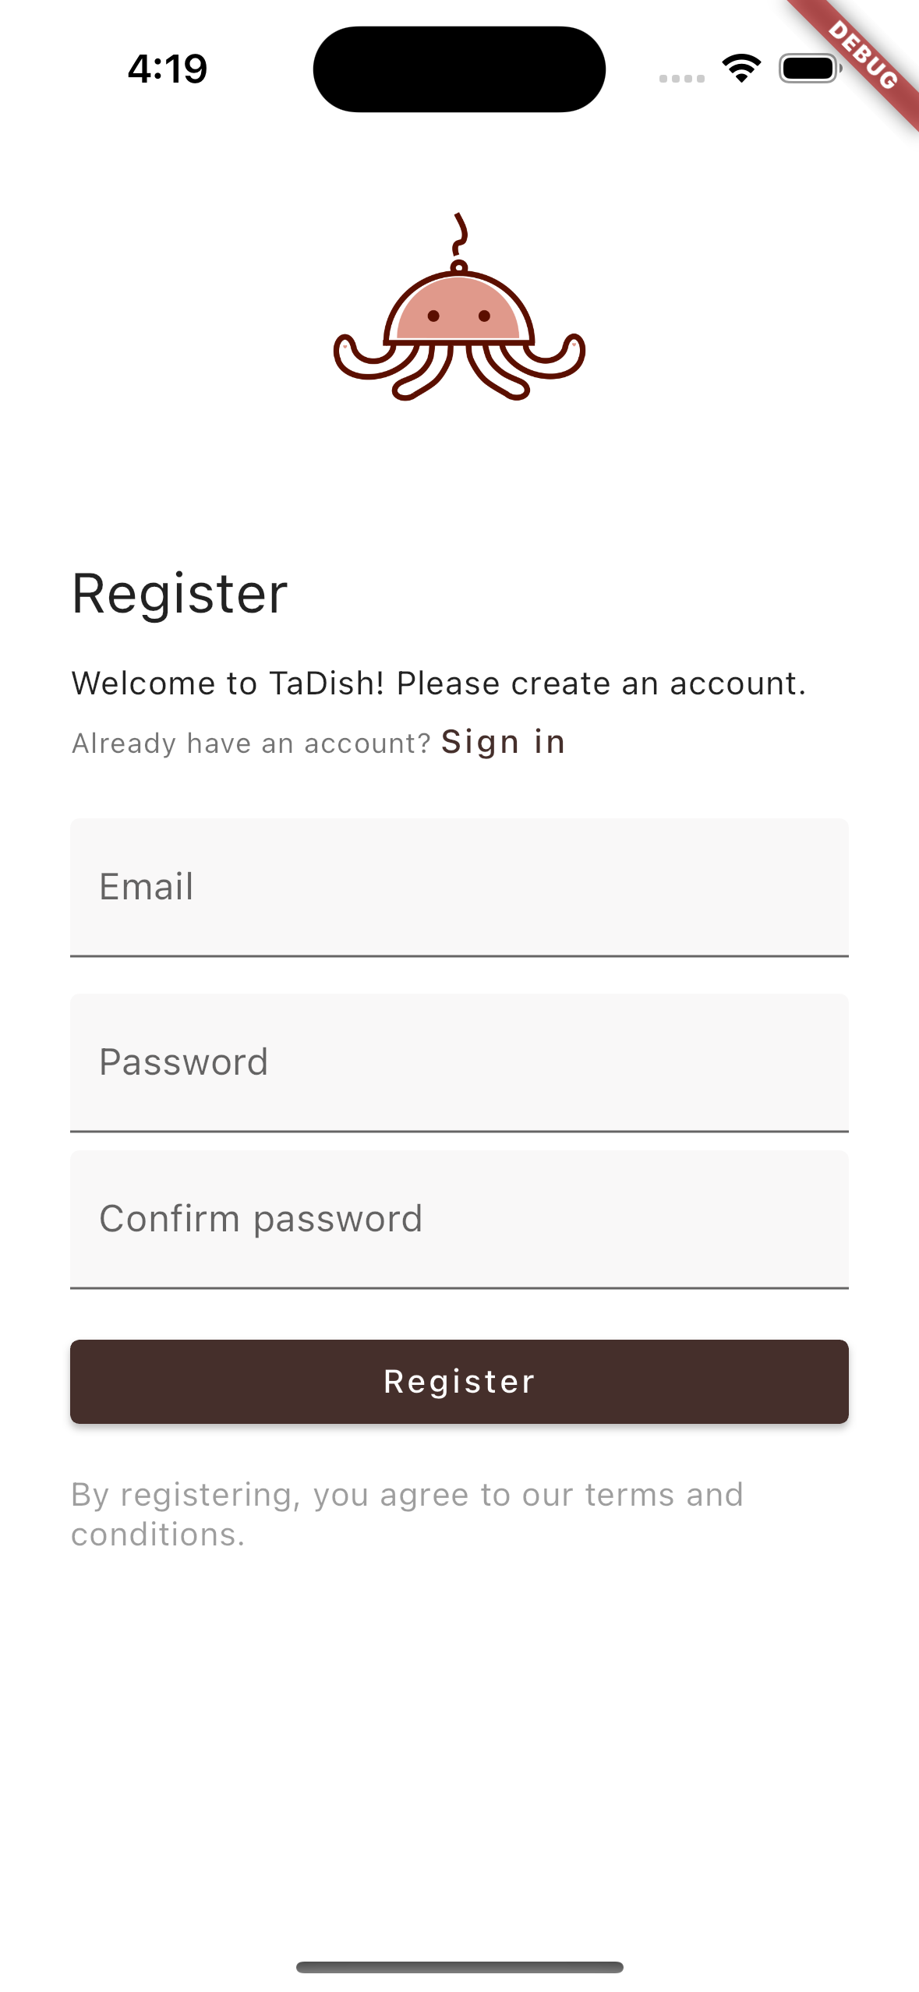919x1992 pixels.
Task: Select the Email input field
Action: [459, 886]
